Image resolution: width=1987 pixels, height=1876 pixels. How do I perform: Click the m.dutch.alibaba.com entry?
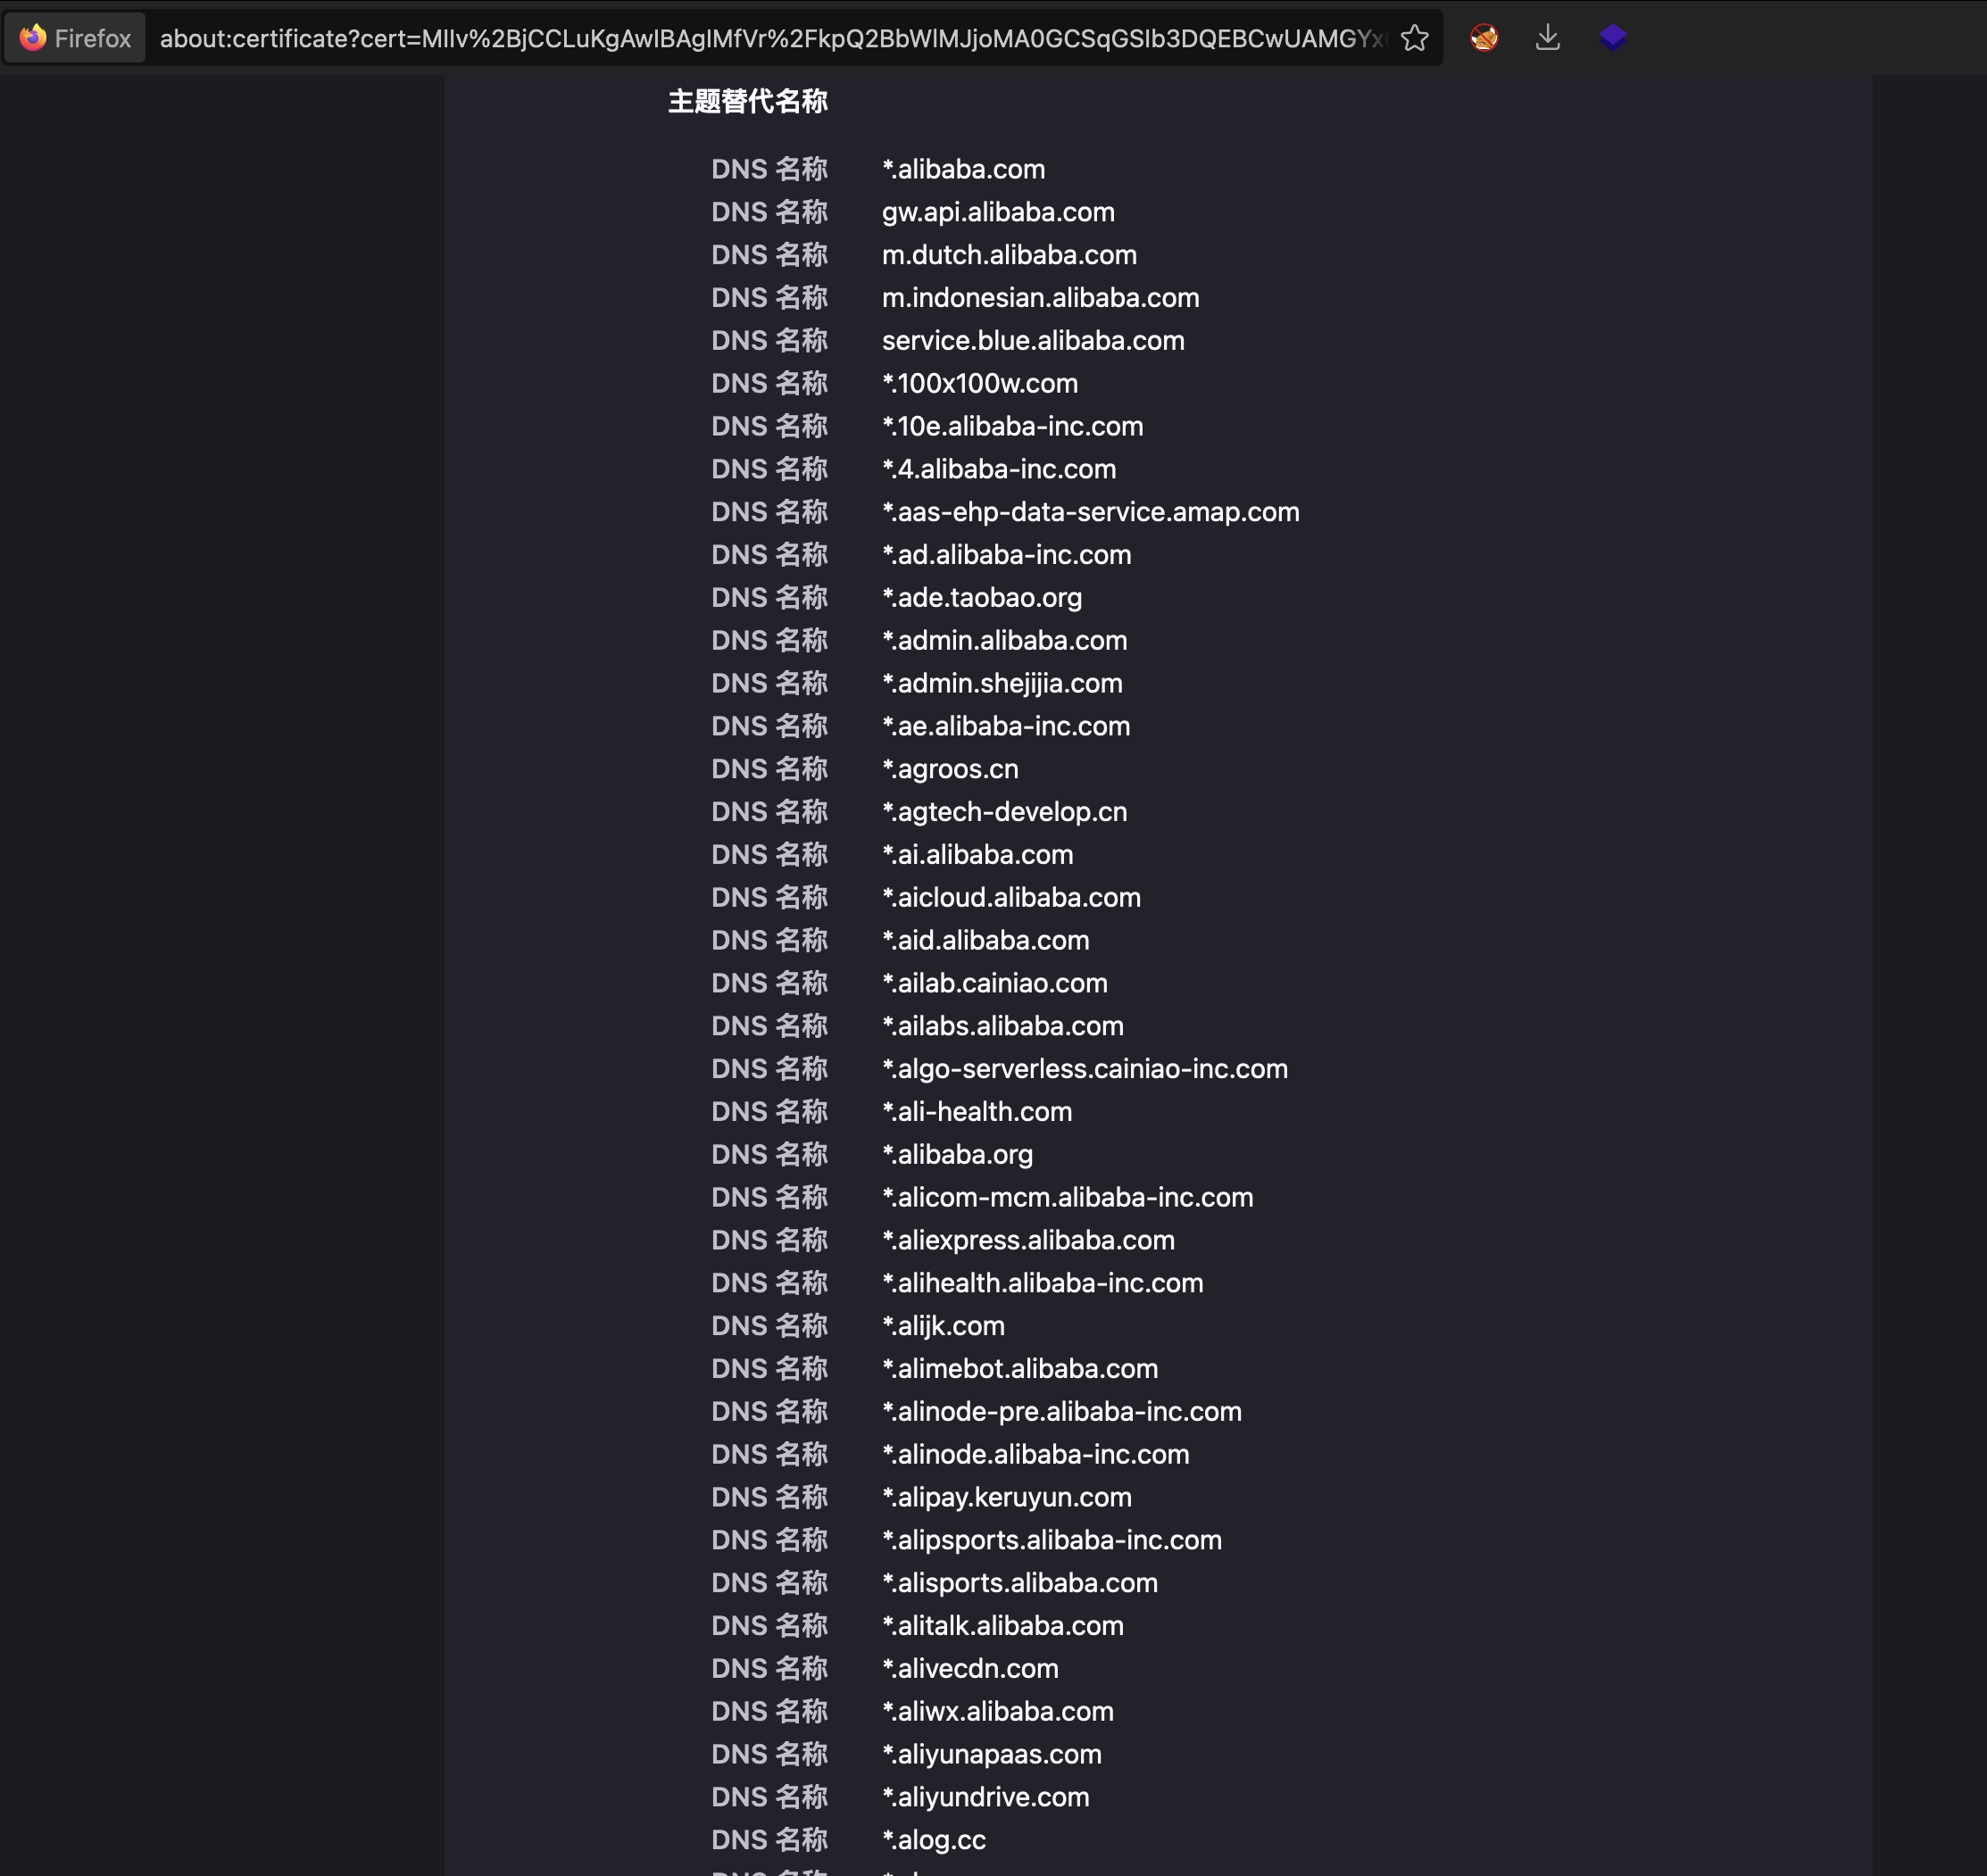(x=1008, y=255)
